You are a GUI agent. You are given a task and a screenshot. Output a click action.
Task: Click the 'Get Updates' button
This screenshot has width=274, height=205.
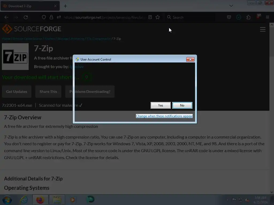pyautogui.click(x=17, y=92)
